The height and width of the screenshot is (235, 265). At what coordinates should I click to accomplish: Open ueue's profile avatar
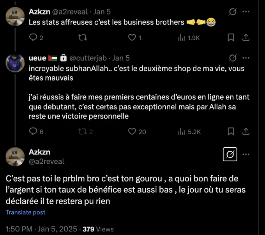pos(15,63)
